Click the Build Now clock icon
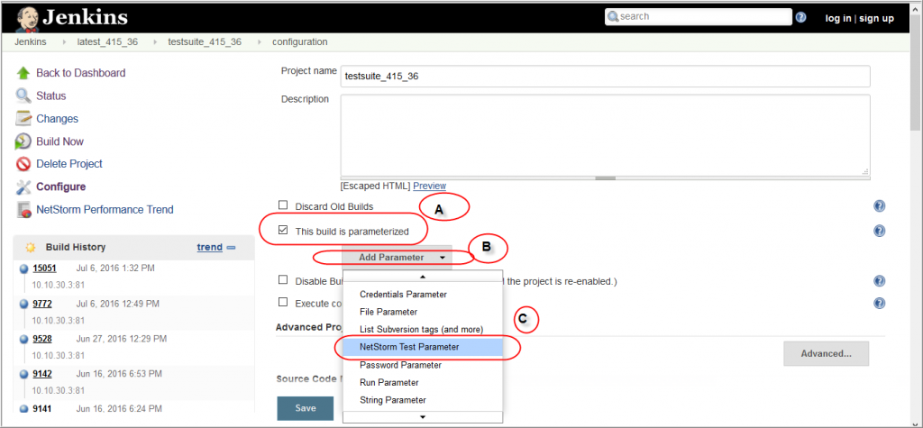Screen dimensions: 923x428 click(23, 141)
